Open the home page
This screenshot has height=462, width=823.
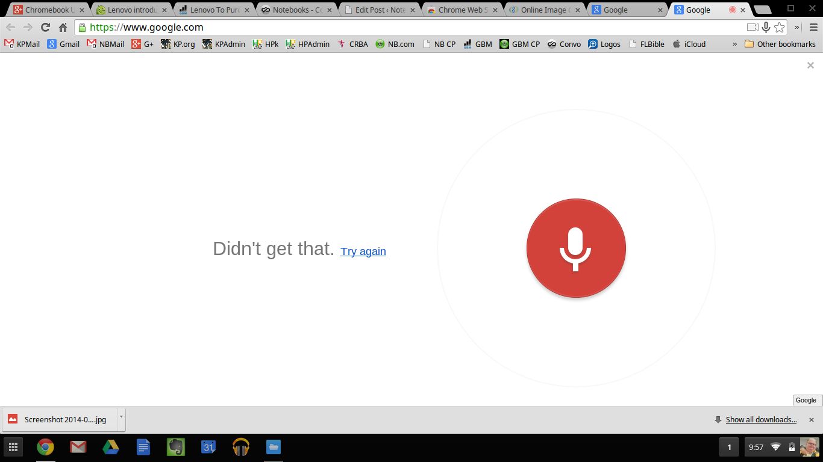64,27
